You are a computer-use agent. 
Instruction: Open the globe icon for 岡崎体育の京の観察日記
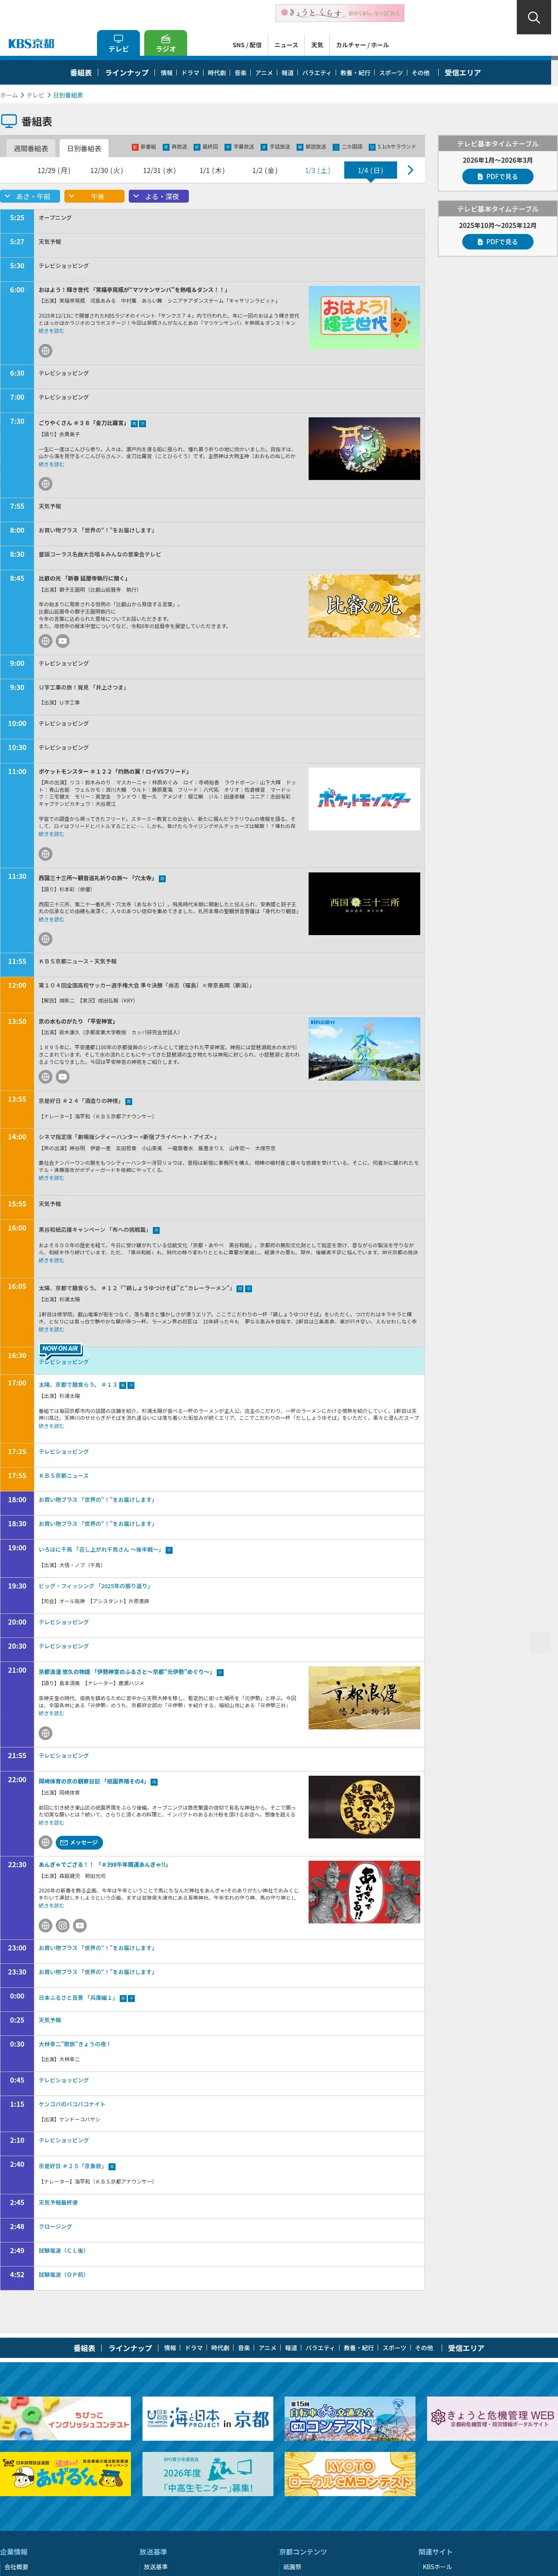point(45,1842)
